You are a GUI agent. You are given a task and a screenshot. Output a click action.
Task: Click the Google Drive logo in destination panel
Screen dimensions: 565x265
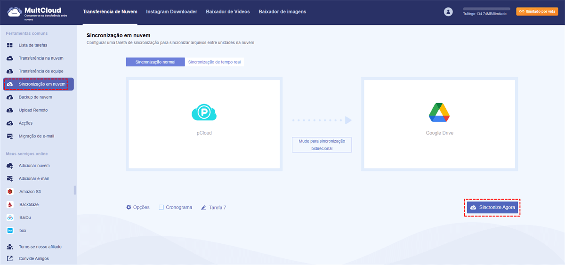(439, 112)
